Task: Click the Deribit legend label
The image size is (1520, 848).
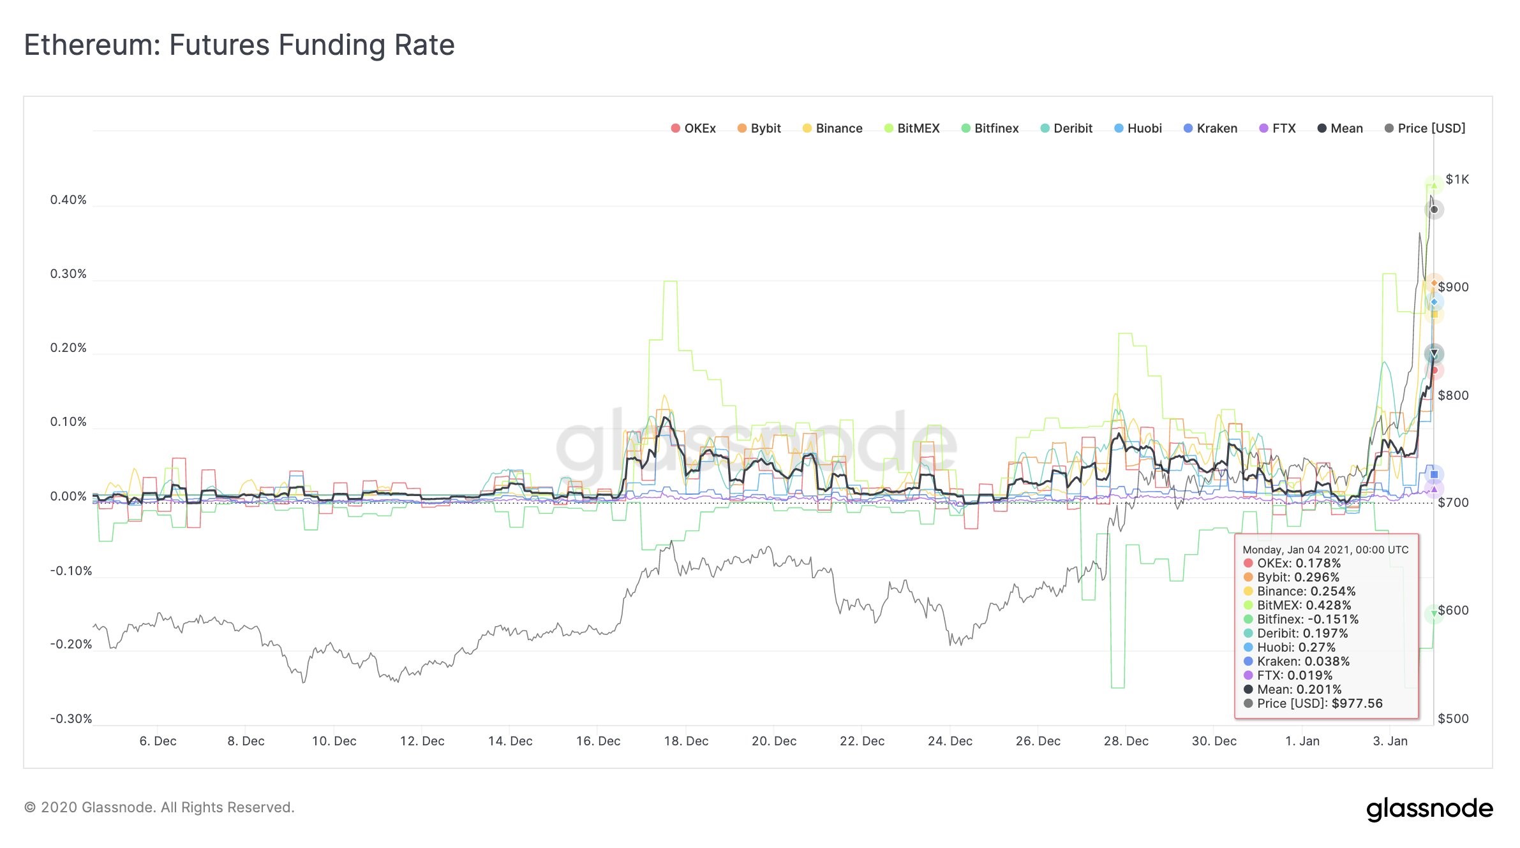Action: (x=1066, y=128)
